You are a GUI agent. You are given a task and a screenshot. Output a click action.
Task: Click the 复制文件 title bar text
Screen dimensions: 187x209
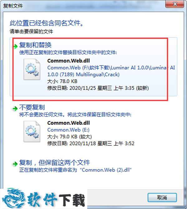click(x=13, y=6)
